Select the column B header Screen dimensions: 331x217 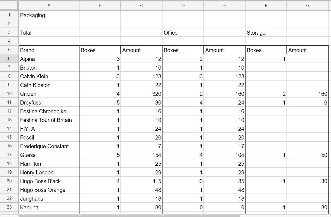100,5
